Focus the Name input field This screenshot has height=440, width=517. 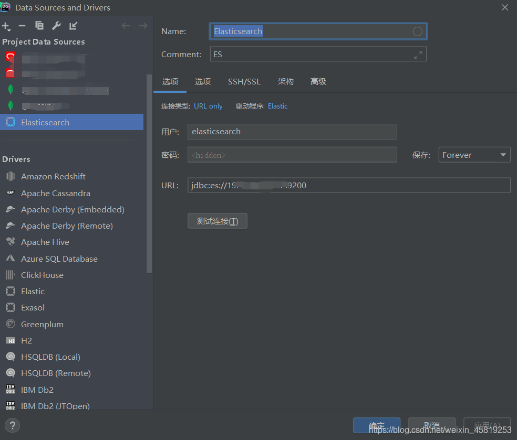click(x=318, y=31)
